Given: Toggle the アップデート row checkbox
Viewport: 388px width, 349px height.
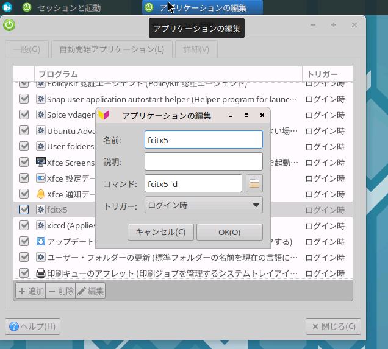Looking at the screenshot, I should (24, 241).
